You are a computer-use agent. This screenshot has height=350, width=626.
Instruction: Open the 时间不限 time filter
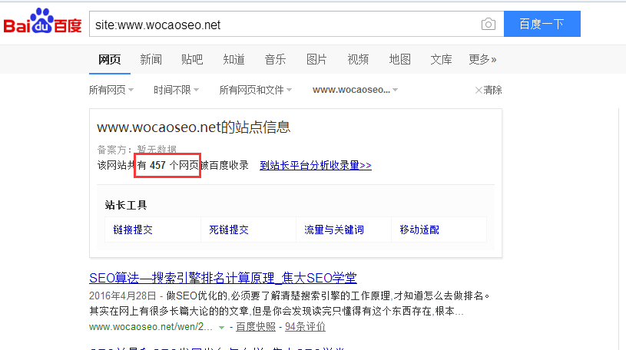click(176, 91)
